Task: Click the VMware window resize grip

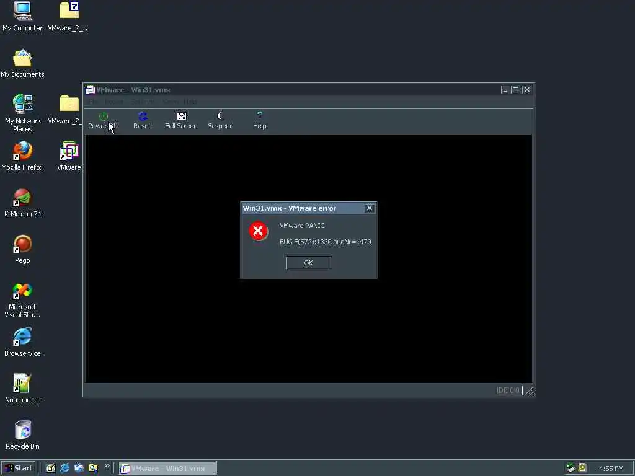Action: (530, 391)
